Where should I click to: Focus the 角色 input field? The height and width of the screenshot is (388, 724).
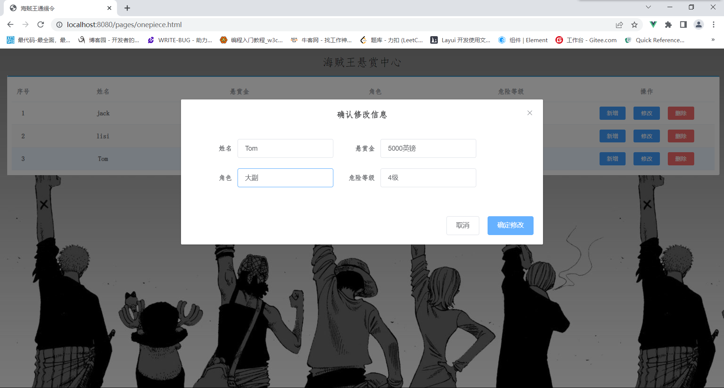click(285, 178)
